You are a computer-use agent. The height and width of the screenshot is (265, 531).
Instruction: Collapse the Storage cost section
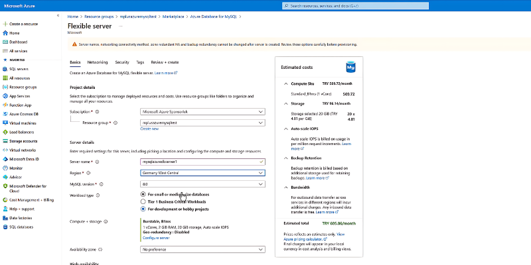(286, 104)
